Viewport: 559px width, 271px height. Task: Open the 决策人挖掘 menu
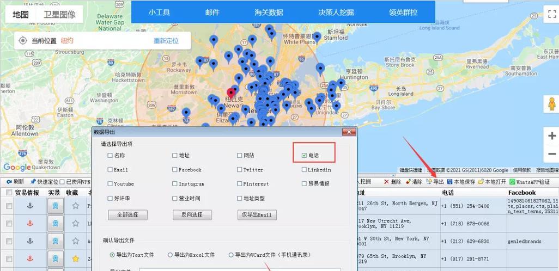tap(336, 12)
